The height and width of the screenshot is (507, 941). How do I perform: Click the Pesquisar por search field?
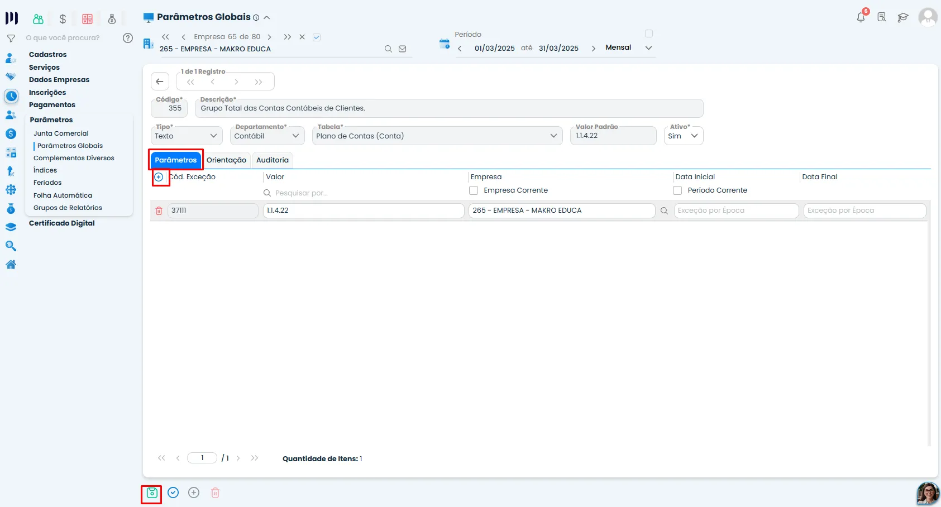point(364,193)
